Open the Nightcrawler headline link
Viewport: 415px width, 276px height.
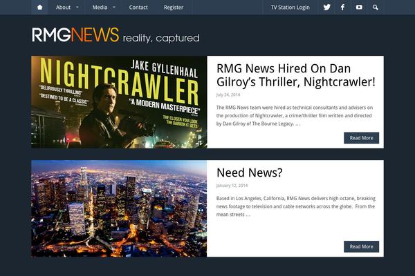(x=296, y=75)
